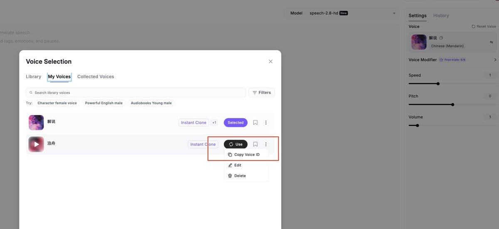Play the 泊舟 voice preview
The height and width of the screenshot is (229, 499).
click(37, 144)
